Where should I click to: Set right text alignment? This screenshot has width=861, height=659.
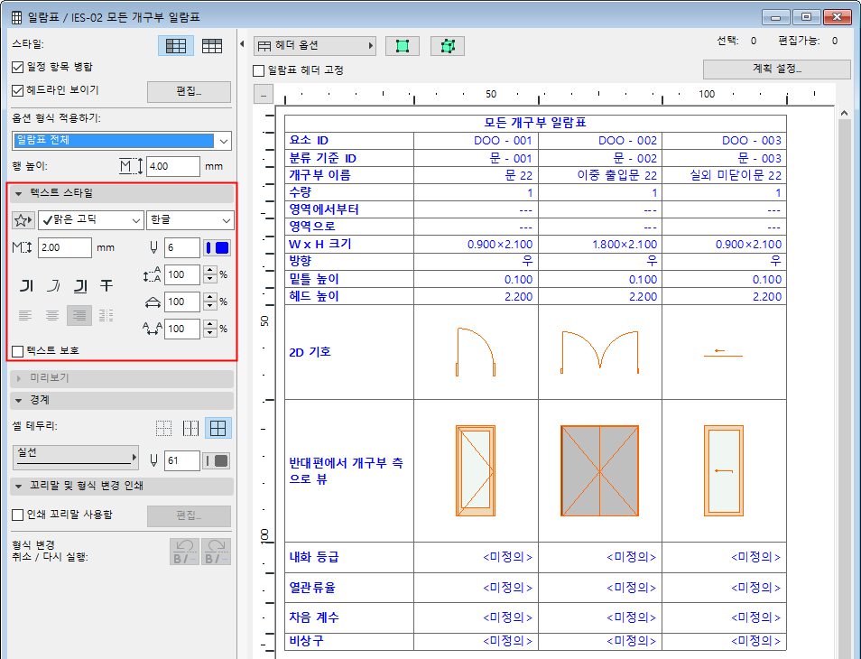pos(80,315)
